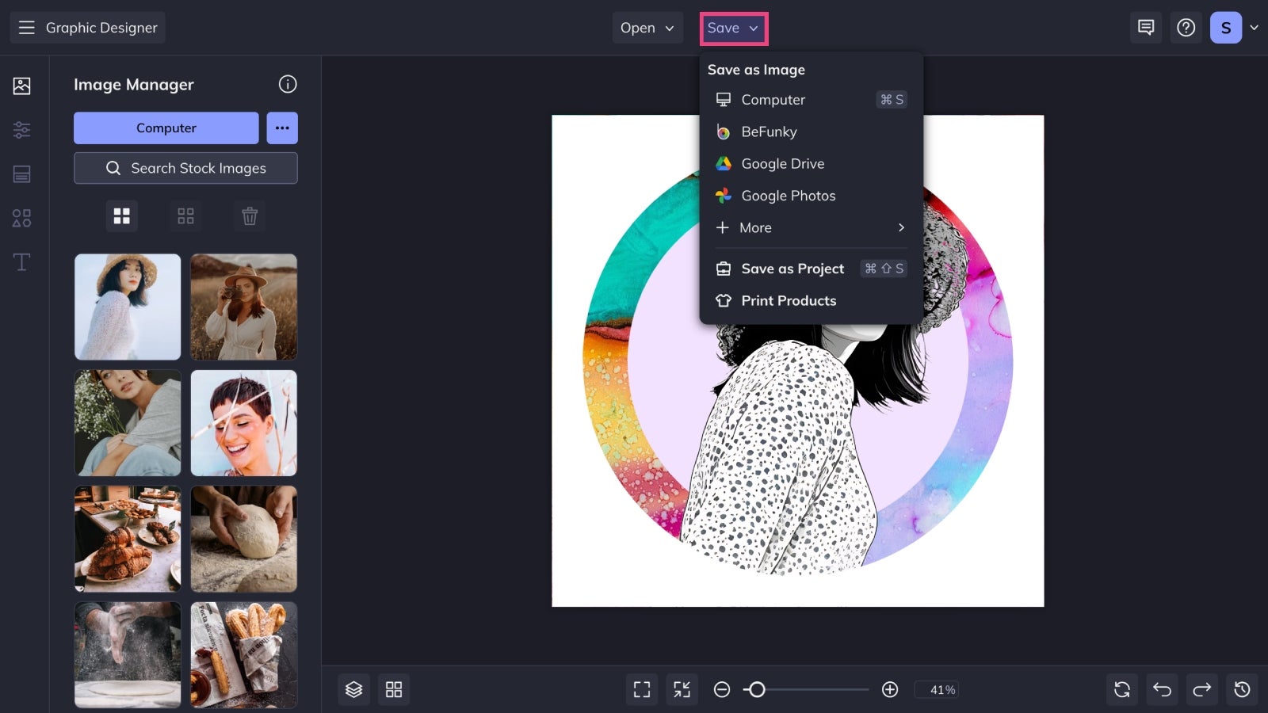Viewport: 1268px width, 713px height.
Task: Select Google Drive save destination
Action: click(x=782, y=164)
